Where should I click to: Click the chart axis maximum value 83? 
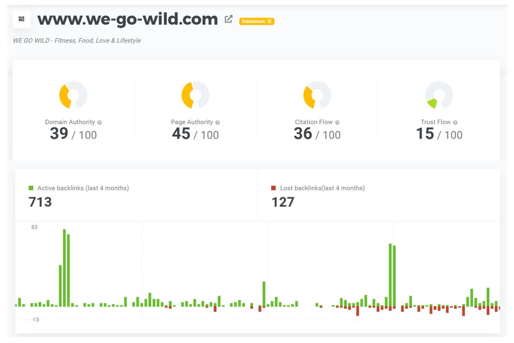[34, 227]
